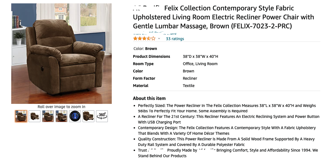Click the orange star rating icons
The image size is (324, 160).
coord(144,38)
